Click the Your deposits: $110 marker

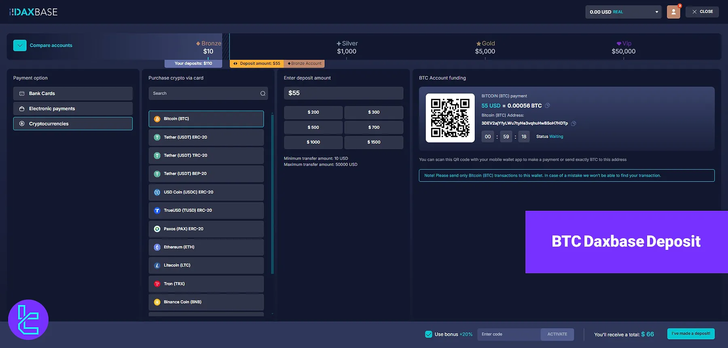click(193, 63)
